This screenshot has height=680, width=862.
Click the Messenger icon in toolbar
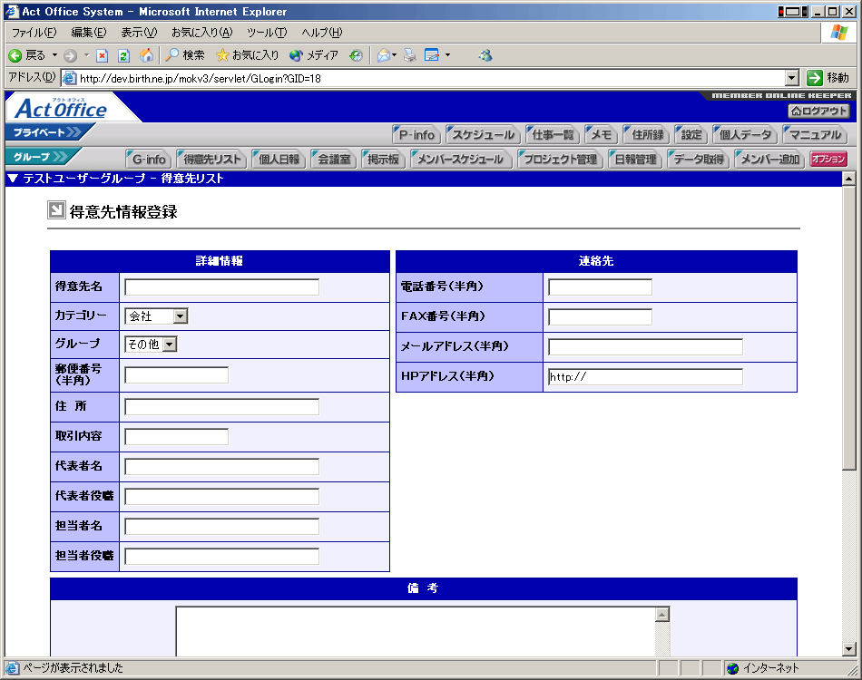pyautogui.click(x=485, y=55)
